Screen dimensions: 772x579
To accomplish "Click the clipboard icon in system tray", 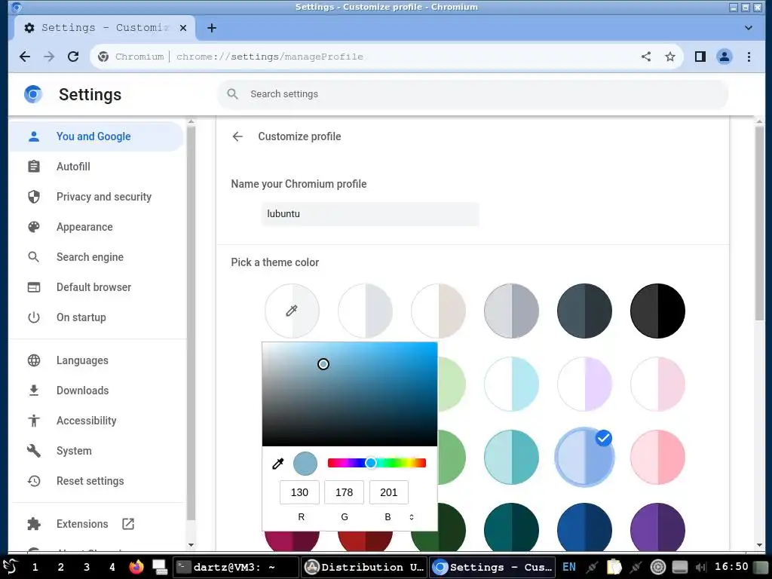I will click(x=614, y=567).
